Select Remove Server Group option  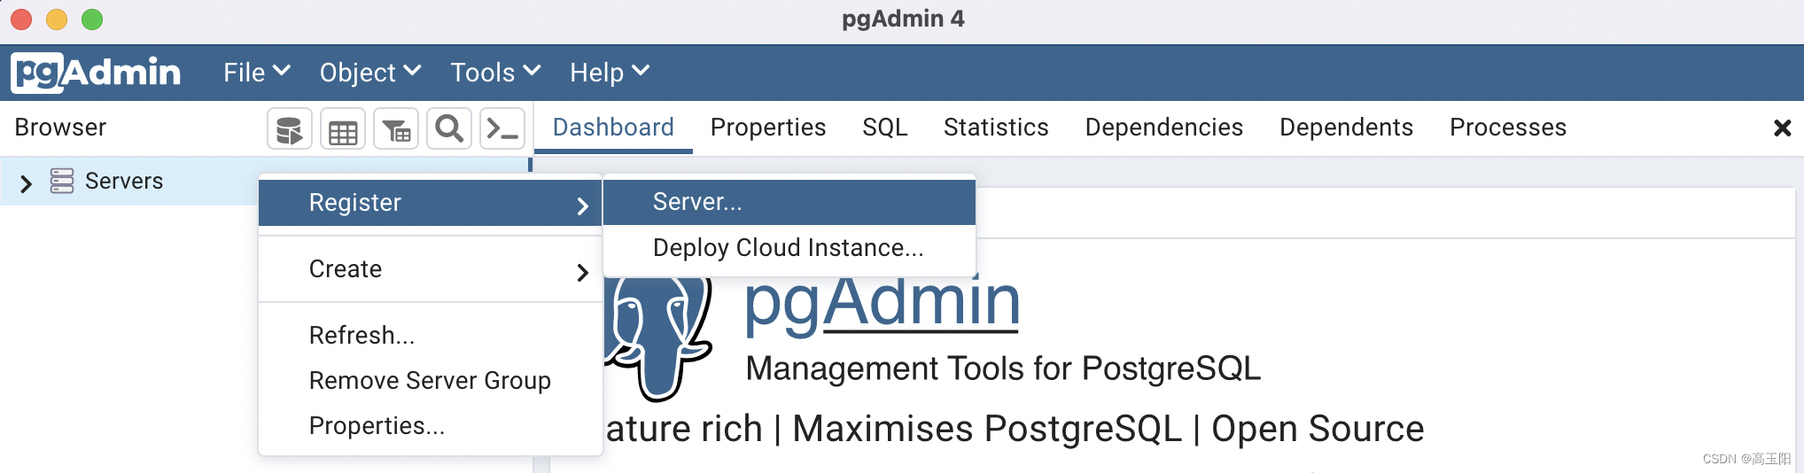click(431, 381)
